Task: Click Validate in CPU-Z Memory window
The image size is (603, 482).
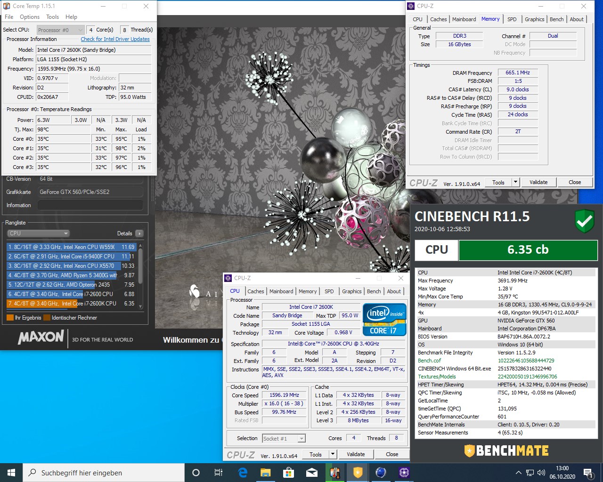Action: (x=538, y=182)
